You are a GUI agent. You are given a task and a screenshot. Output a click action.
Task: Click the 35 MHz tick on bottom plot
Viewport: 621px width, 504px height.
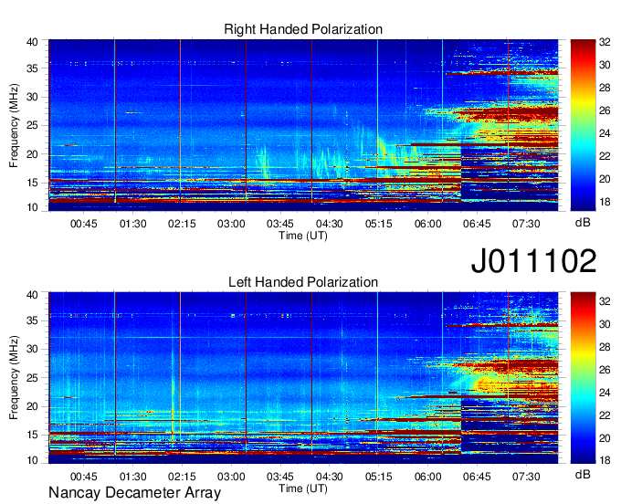point(32,320)
